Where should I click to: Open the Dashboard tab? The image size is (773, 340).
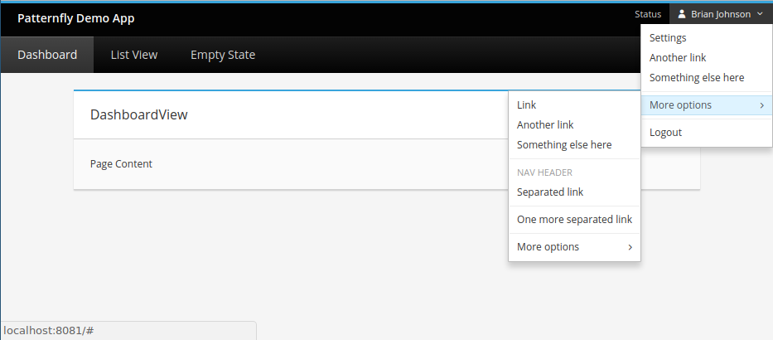[47, 55]
